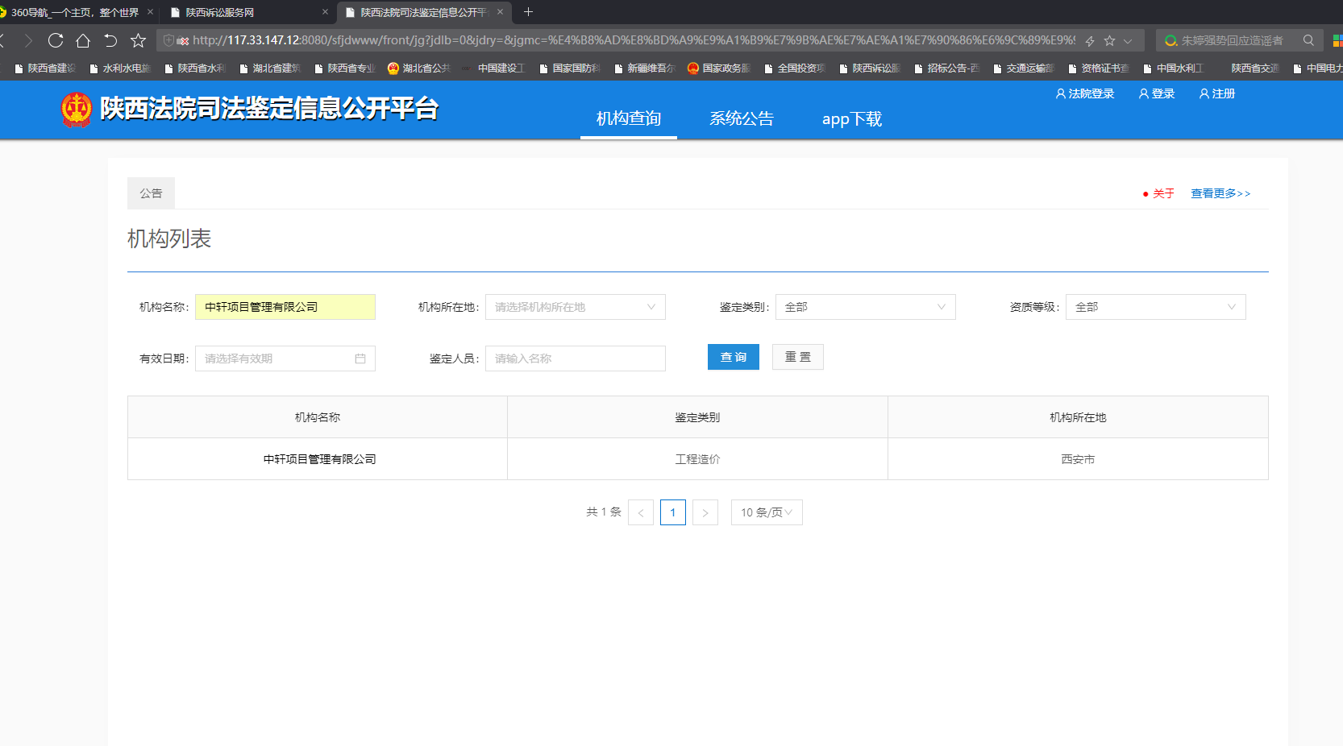Click the browser refresh icon

(x=56, y=40)
